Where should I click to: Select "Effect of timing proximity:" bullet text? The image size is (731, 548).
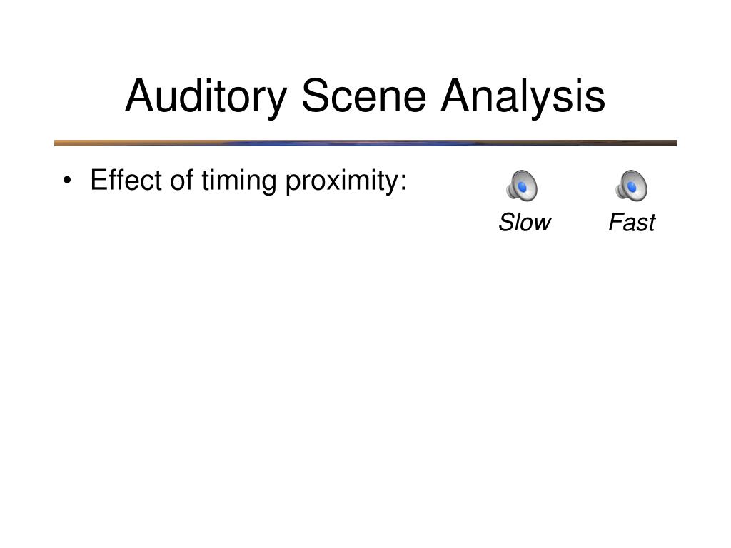click(x=248, y=181)
